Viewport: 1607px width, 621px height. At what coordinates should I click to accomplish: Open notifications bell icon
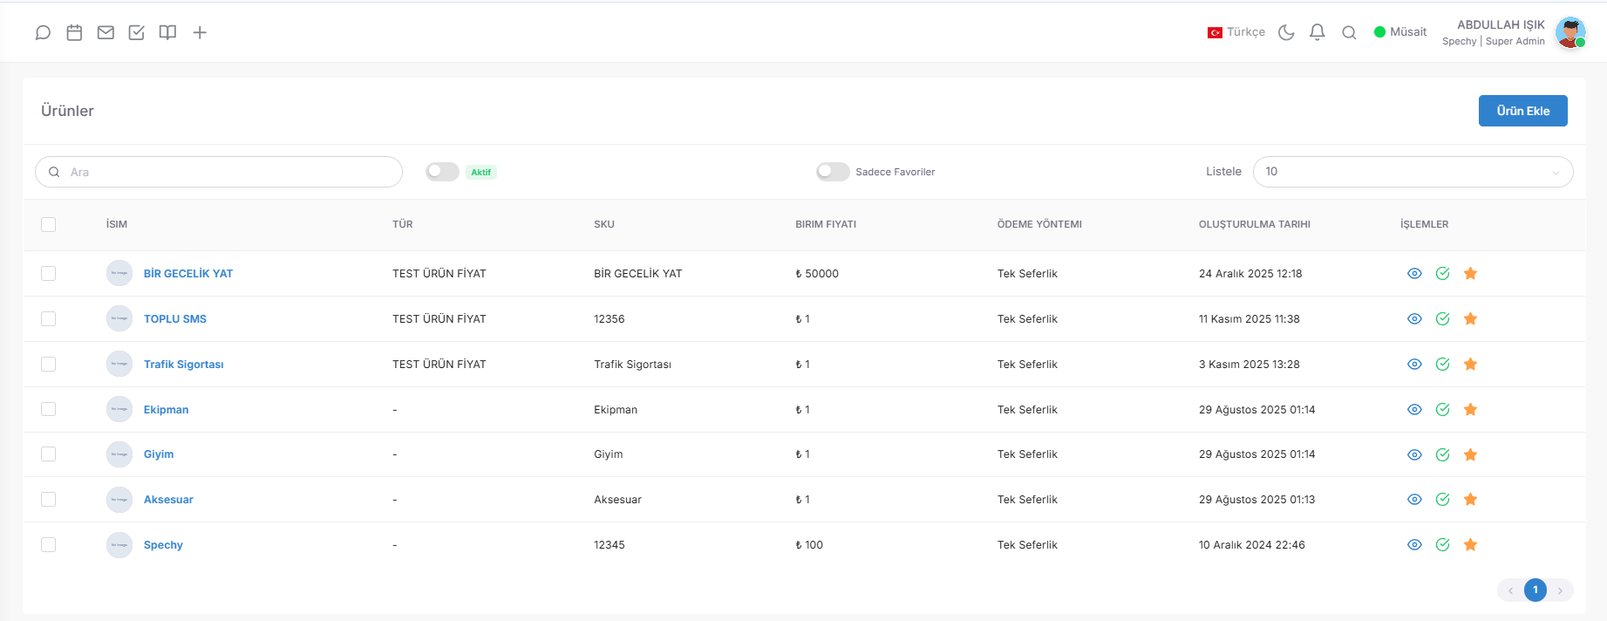(1318, 32)
